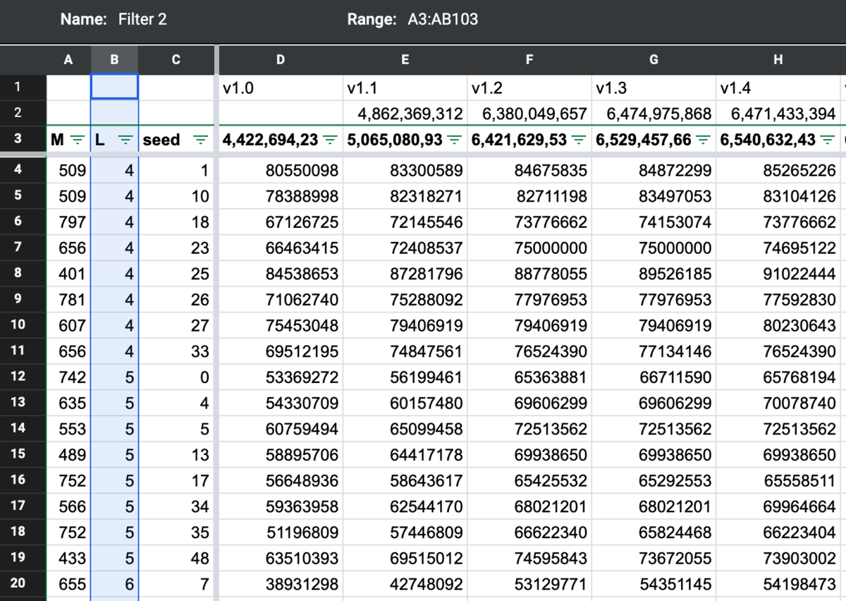The width and height of the screenshot is (846, 601).
Task: Open filter dropdown for column L
Action: coord(125,140)
